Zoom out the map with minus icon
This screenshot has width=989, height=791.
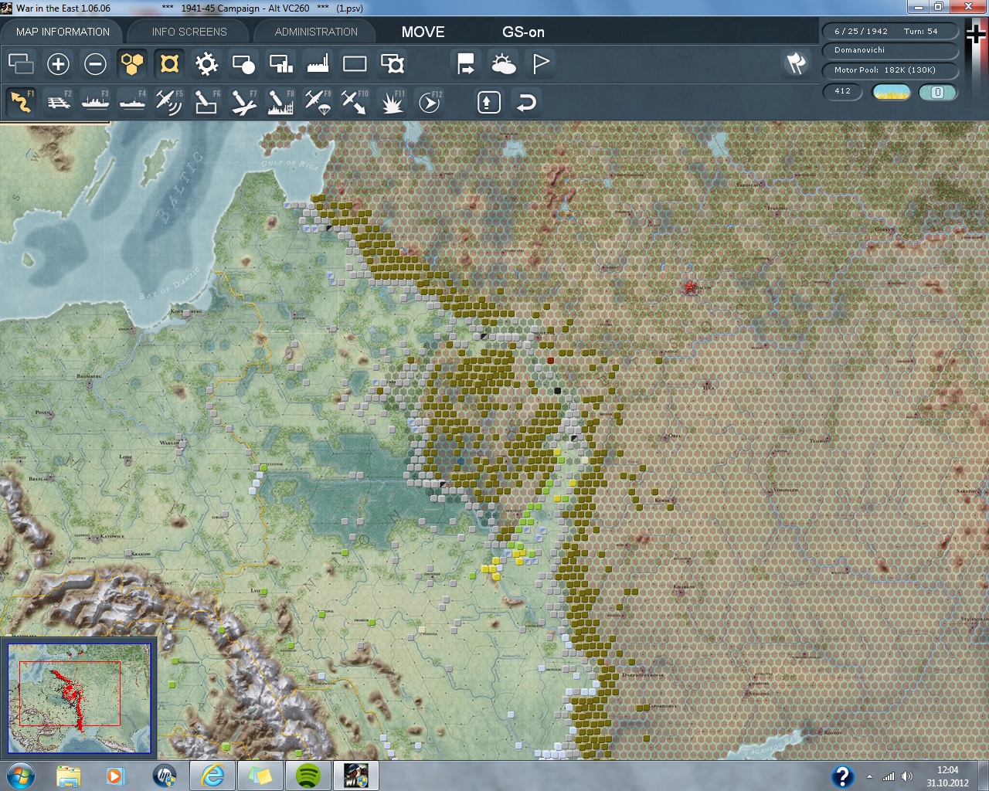(x=95, y=63)
